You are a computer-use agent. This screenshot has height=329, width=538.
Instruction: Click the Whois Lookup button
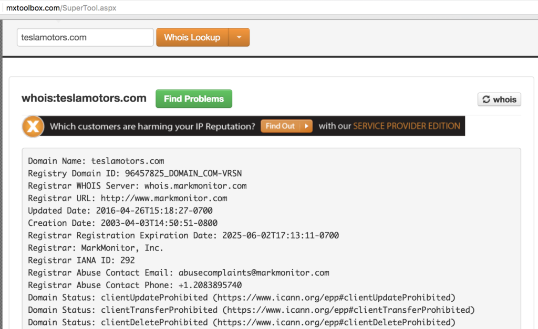(192, 37)
